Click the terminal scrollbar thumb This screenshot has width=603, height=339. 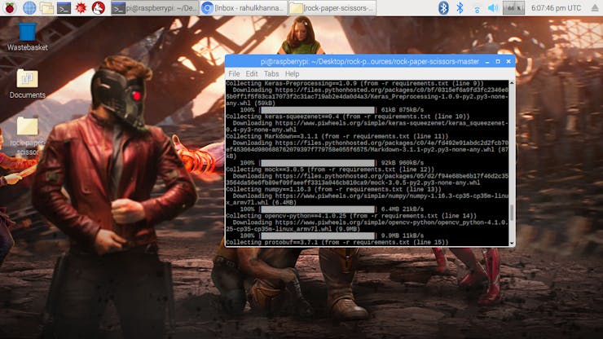[512, 213]
